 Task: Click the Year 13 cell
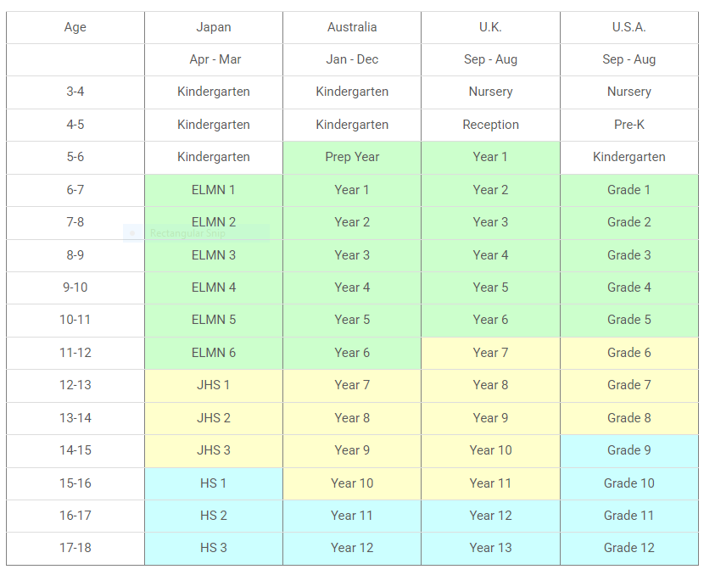(x=490, y=548)
